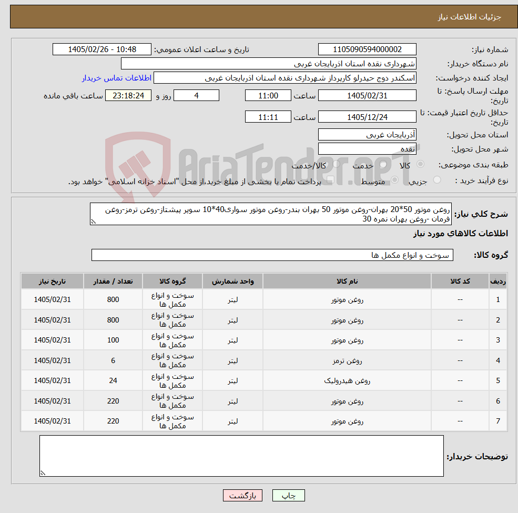518x513 pixels.
Task: Click the delivery city field نقده
Action: (x=367, y=149)
